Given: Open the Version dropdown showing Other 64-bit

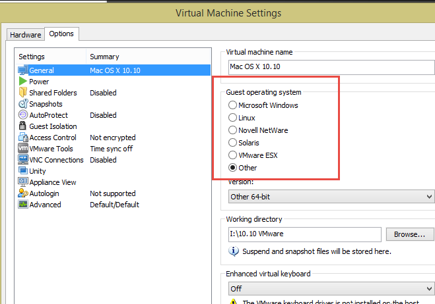Looking at the screenshot, I should (331, 196).
